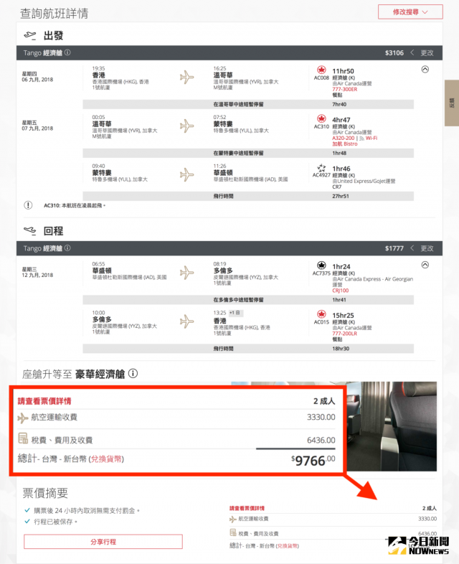This screenshot has height=564, width=459.
Task: Collapse the outbound flight details chevron
Action: (x=425, y=70)
